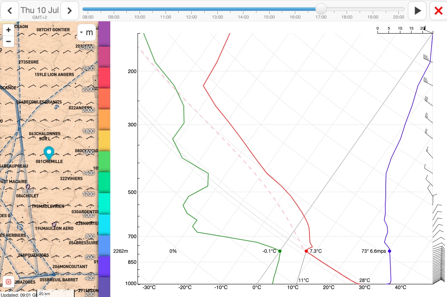The width and height of the screenshot is (447, 297).
Task: Jump to 12:00 on the timeline
Action: pyautogui.click(x=191, y=17)
